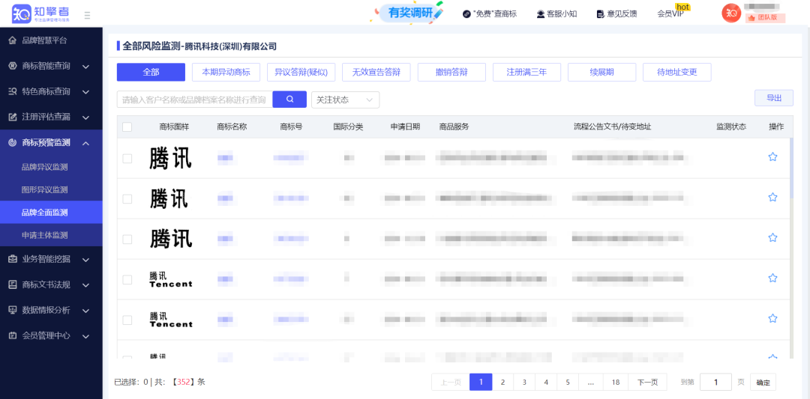This screenshot has width=810, height=399.
Task: Click the icon beside 商标文书法规
Action: tap(13, 284)
